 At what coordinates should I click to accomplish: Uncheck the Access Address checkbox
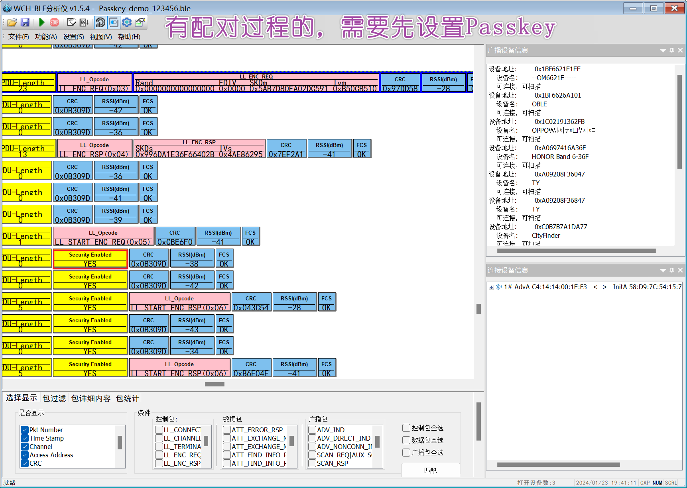25,455
